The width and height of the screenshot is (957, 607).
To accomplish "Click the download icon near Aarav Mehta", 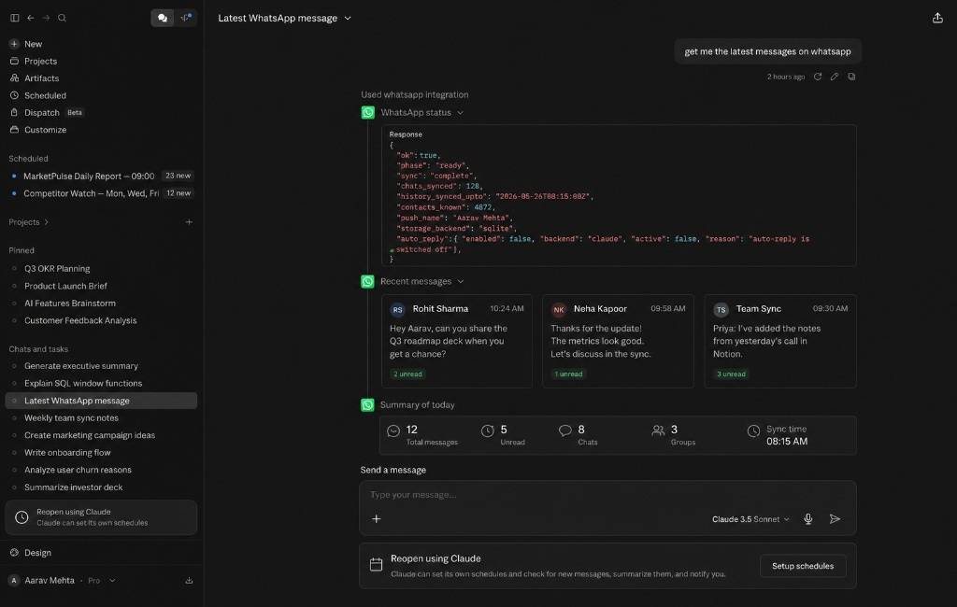I will click(x=189, y=580).
